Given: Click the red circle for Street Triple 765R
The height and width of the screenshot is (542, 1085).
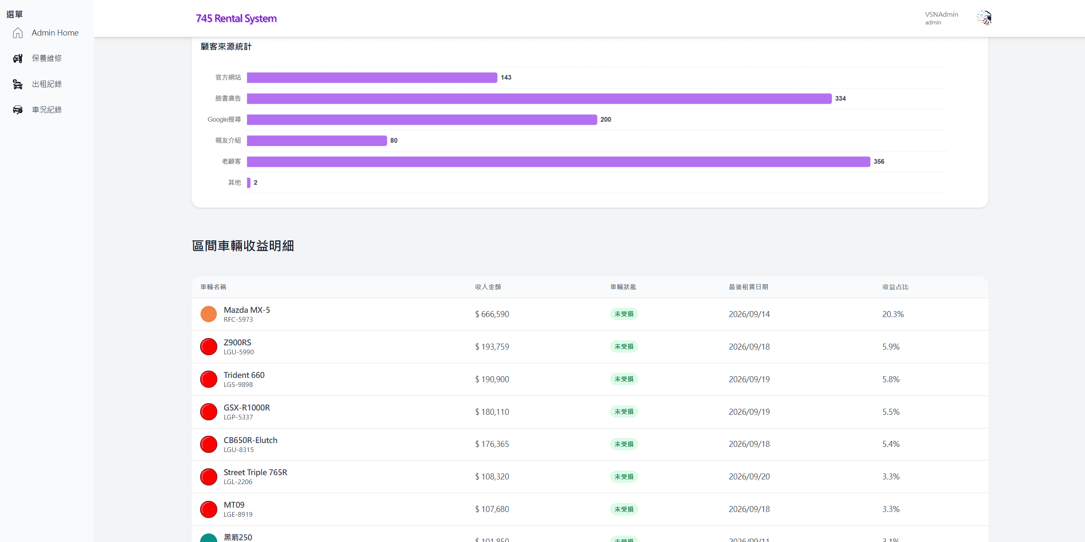Looking at the screenshot, I should [x=209, y=477].
